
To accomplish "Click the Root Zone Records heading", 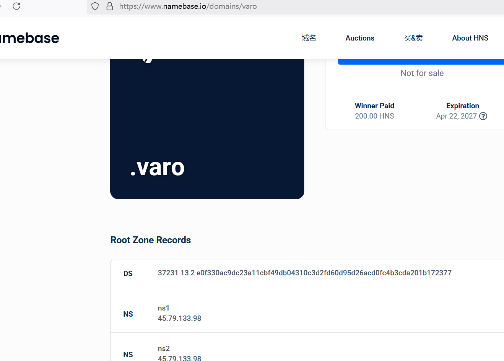I will (x=151, y=240).
